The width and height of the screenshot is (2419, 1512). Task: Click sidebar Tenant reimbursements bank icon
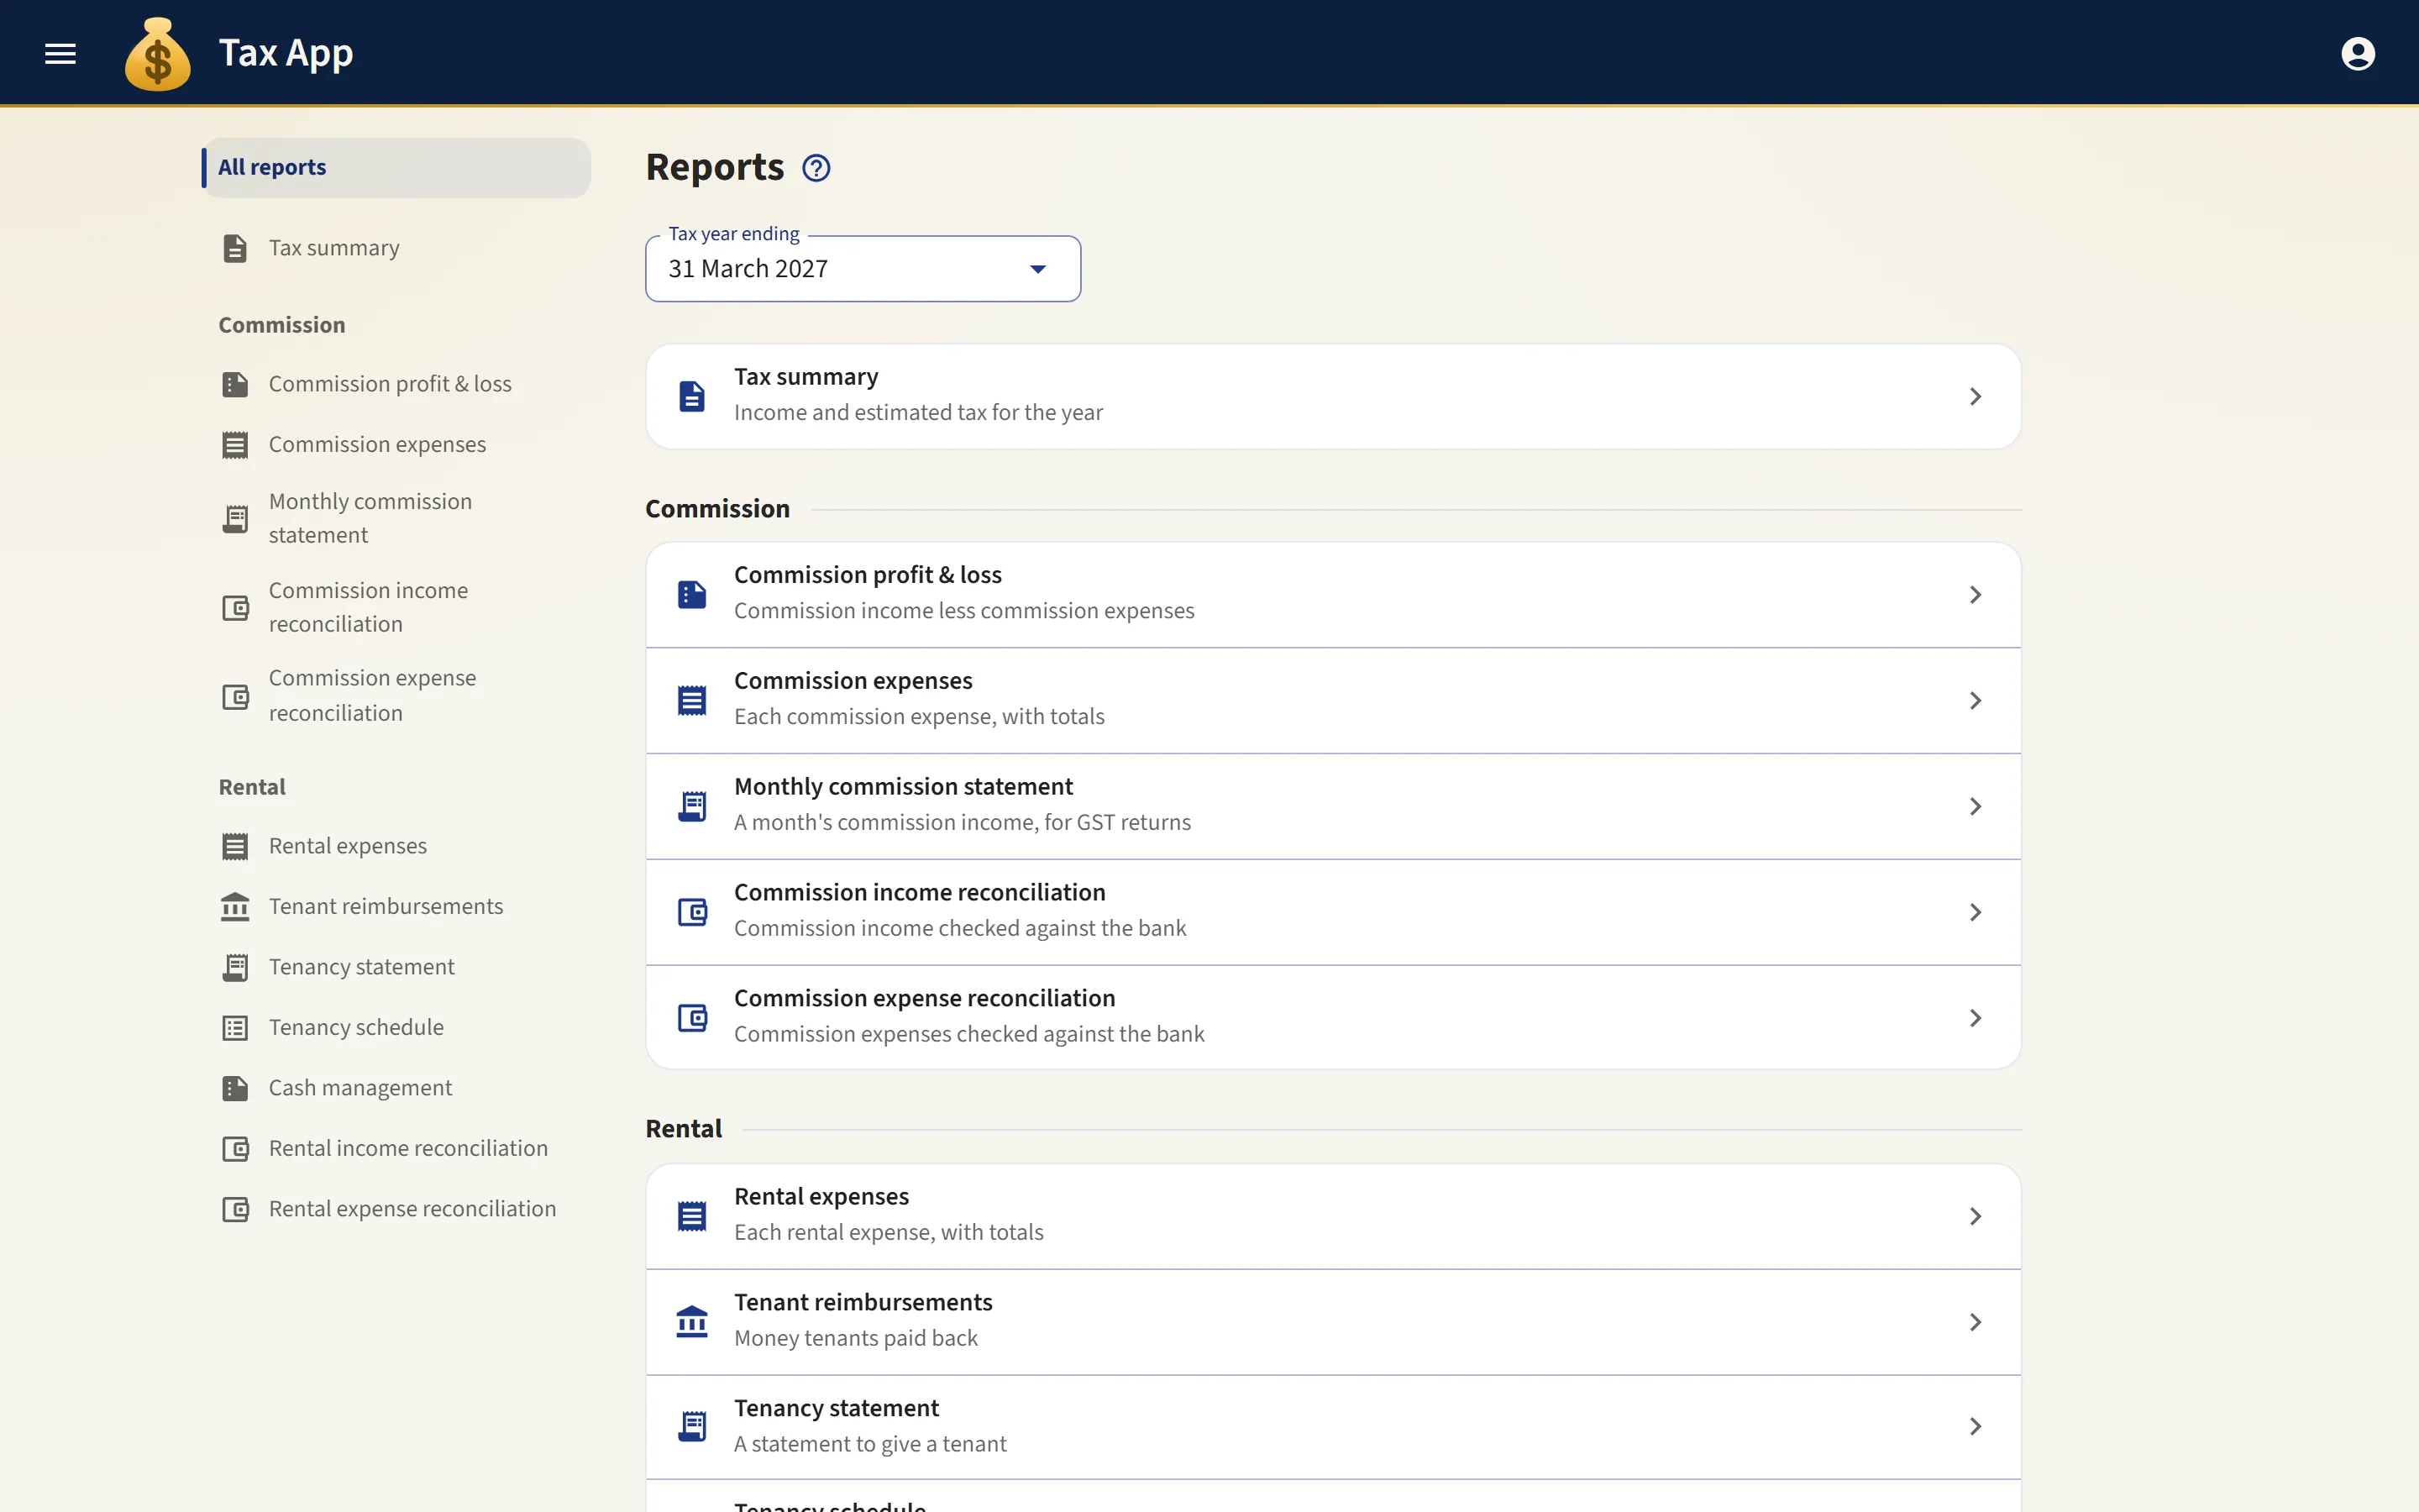235,907
